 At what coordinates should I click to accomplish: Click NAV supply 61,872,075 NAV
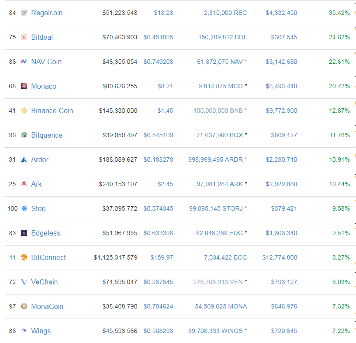pos(220,62)
